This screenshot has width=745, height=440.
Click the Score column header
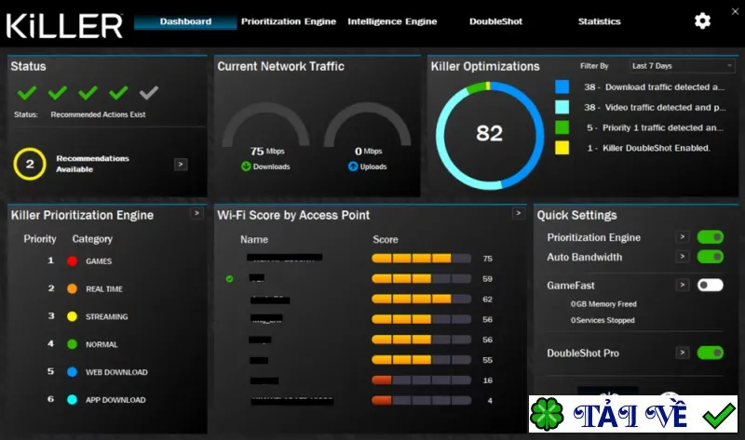(386, 239)
